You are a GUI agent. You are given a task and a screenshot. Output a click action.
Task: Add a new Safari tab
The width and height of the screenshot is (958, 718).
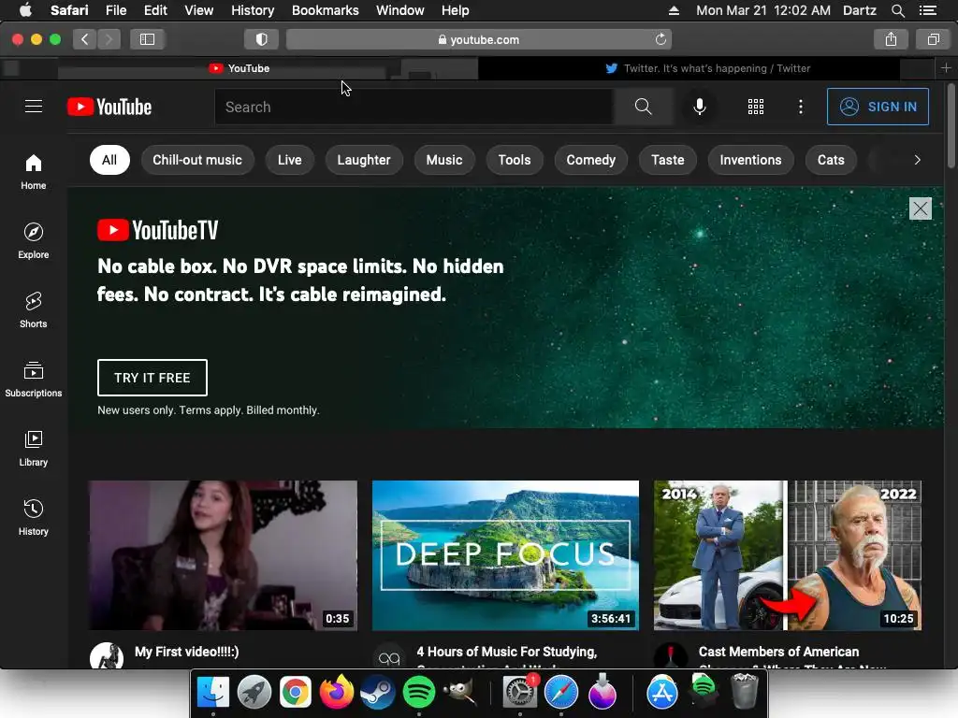pos(946,68)
